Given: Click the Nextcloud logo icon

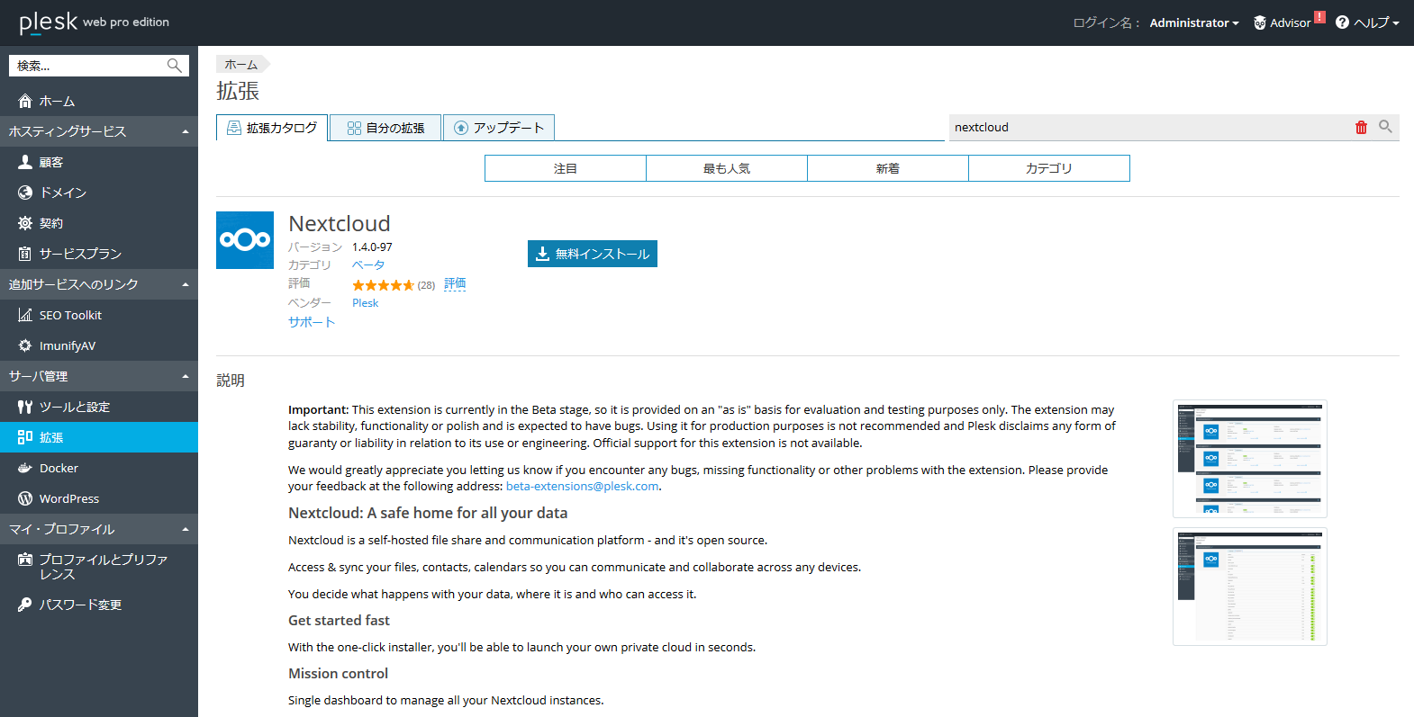Looking at the screenshot, I should [245, 240].
